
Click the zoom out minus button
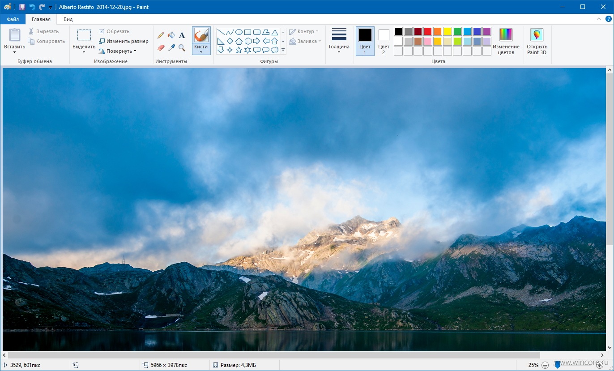point(545,365)
